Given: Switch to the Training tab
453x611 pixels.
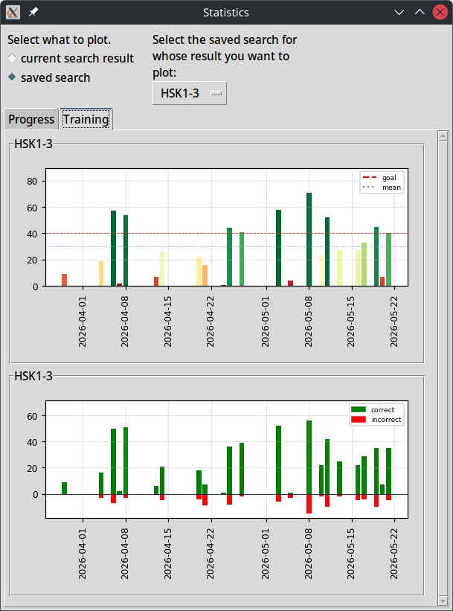Looking at the screenshot, I should [86, 119].
